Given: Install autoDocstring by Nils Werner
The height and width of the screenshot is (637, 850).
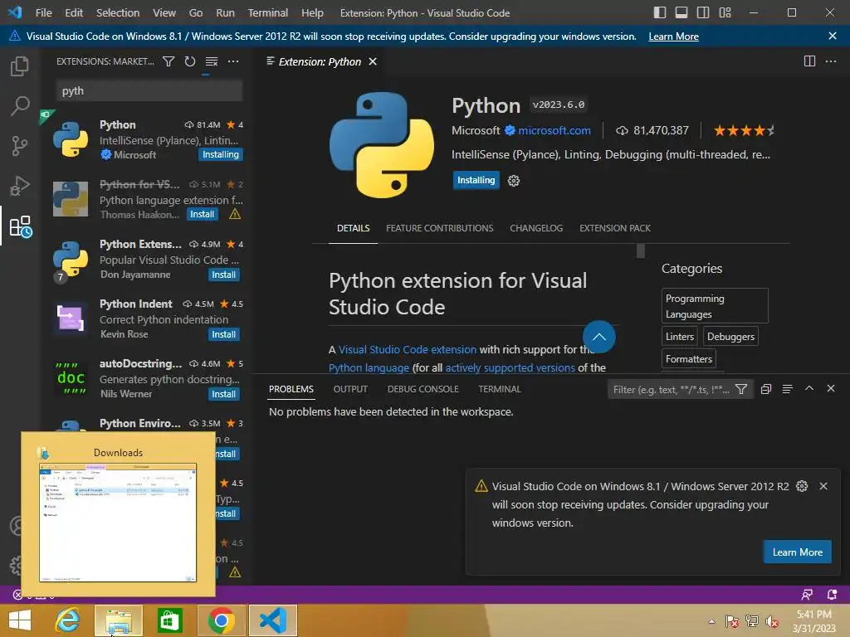Looking at the screenshot, I should click(224, 394).
